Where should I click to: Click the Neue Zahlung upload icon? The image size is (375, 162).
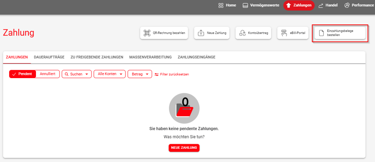point(201,33)
